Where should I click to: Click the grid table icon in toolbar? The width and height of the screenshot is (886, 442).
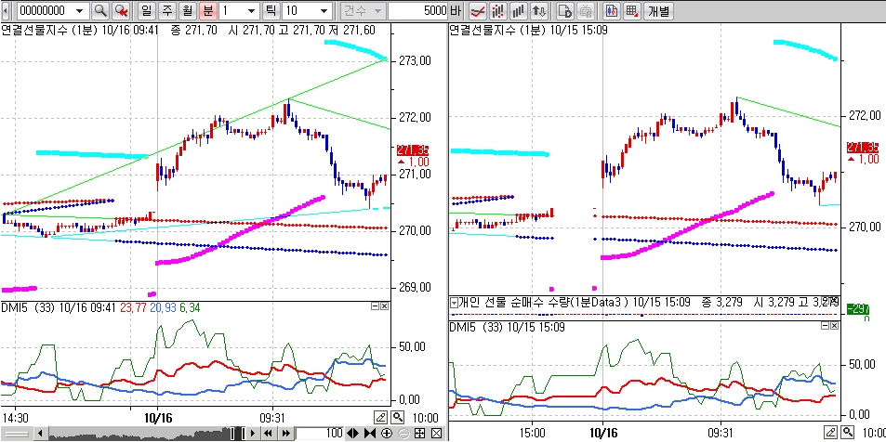click(x=632, y=11)
